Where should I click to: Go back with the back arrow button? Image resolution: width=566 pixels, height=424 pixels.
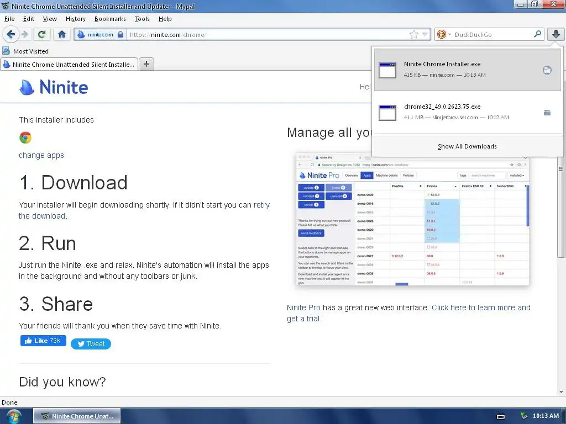tap(11, 34)
